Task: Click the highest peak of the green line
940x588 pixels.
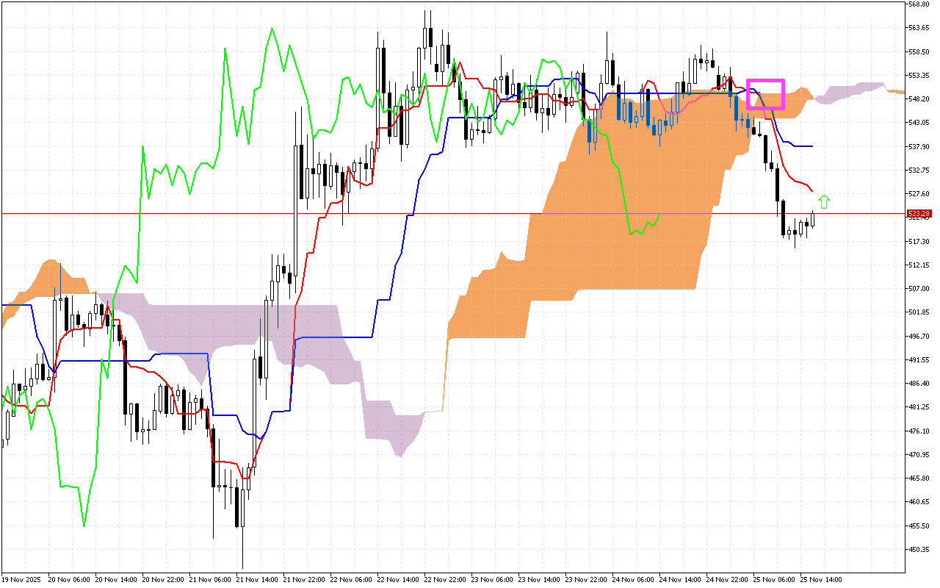Action: point(272,29)
